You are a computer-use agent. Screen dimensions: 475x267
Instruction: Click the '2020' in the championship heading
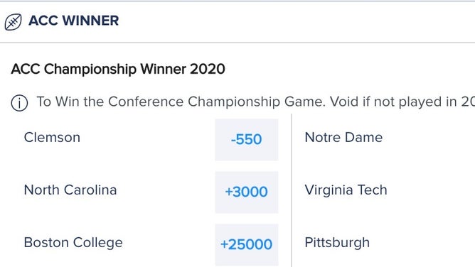point(208,70)
